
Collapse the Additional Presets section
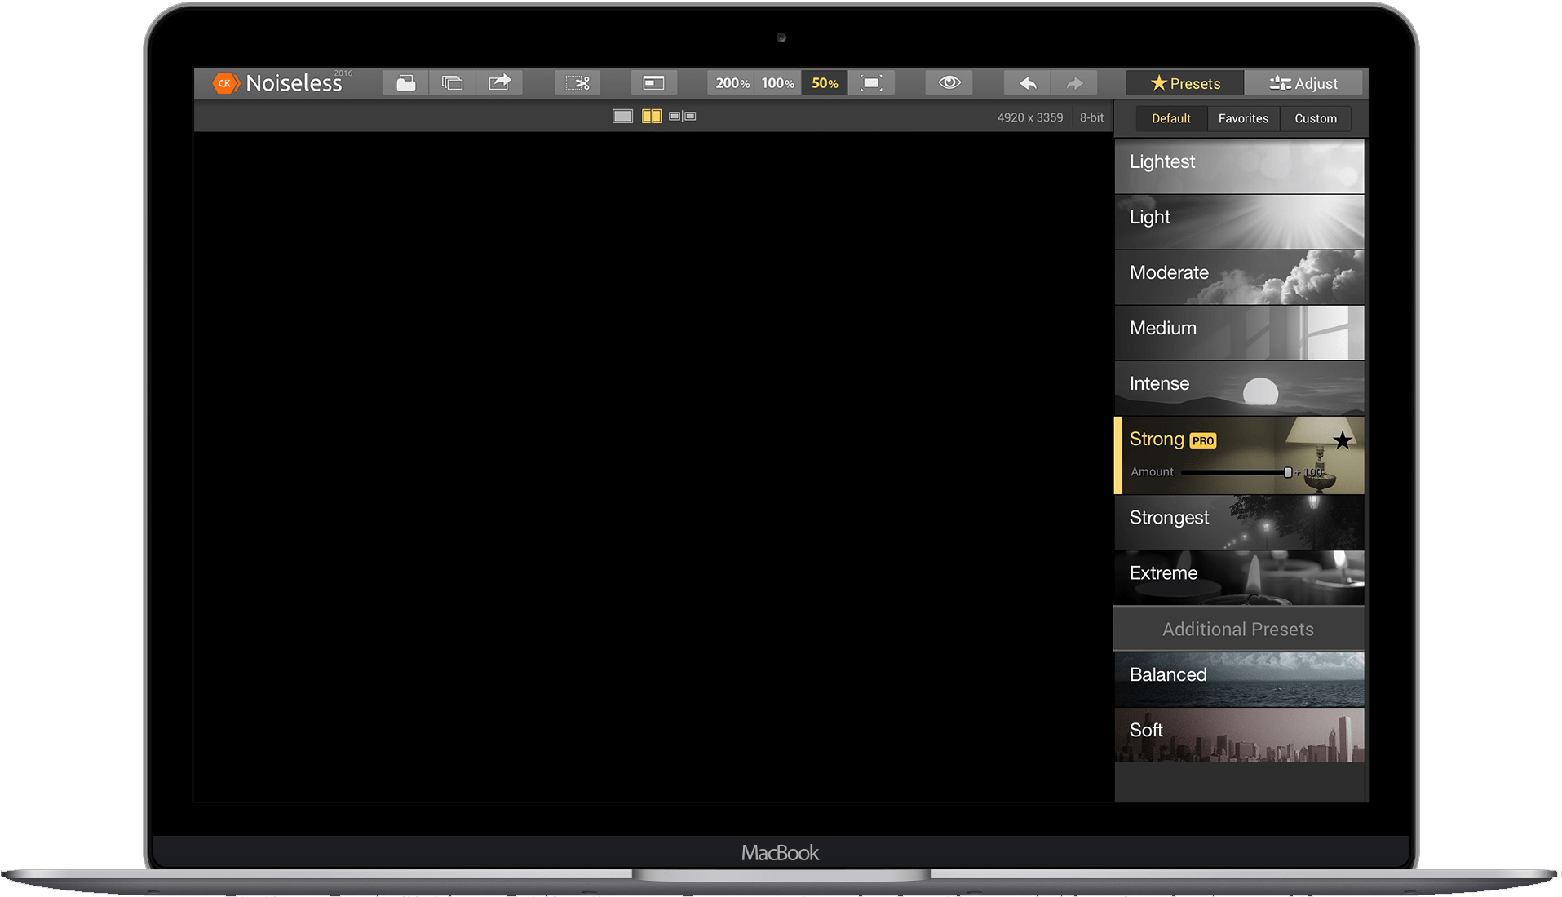1238,629
